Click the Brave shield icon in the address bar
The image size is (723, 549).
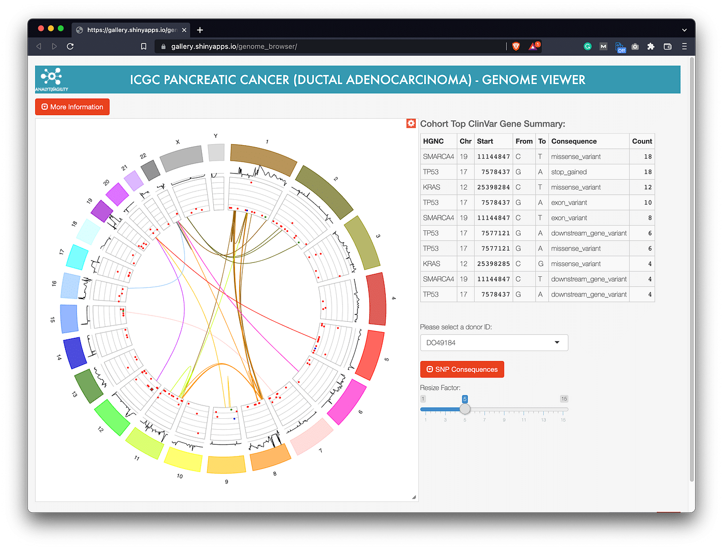coord(516,46)
